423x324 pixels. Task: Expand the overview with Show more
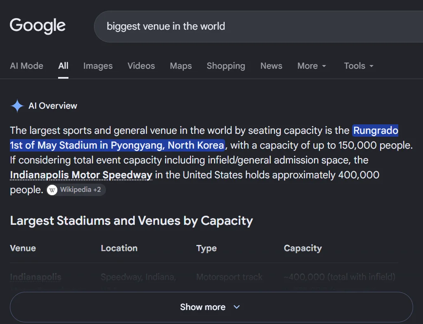(211, 307)
